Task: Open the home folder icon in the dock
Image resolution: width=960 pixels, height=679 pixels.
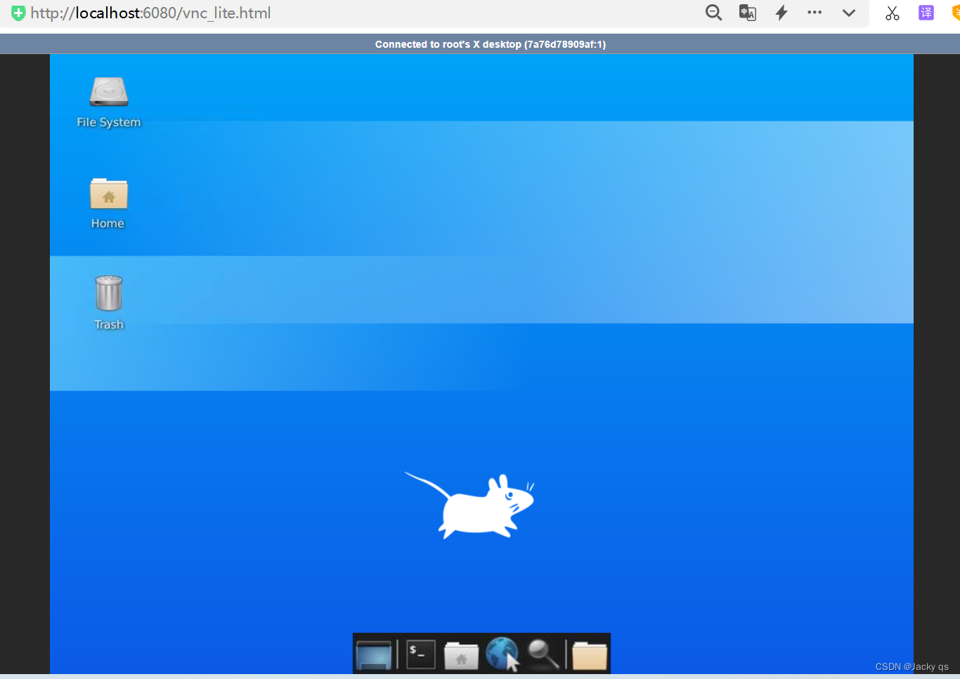Action: (461, 654)
